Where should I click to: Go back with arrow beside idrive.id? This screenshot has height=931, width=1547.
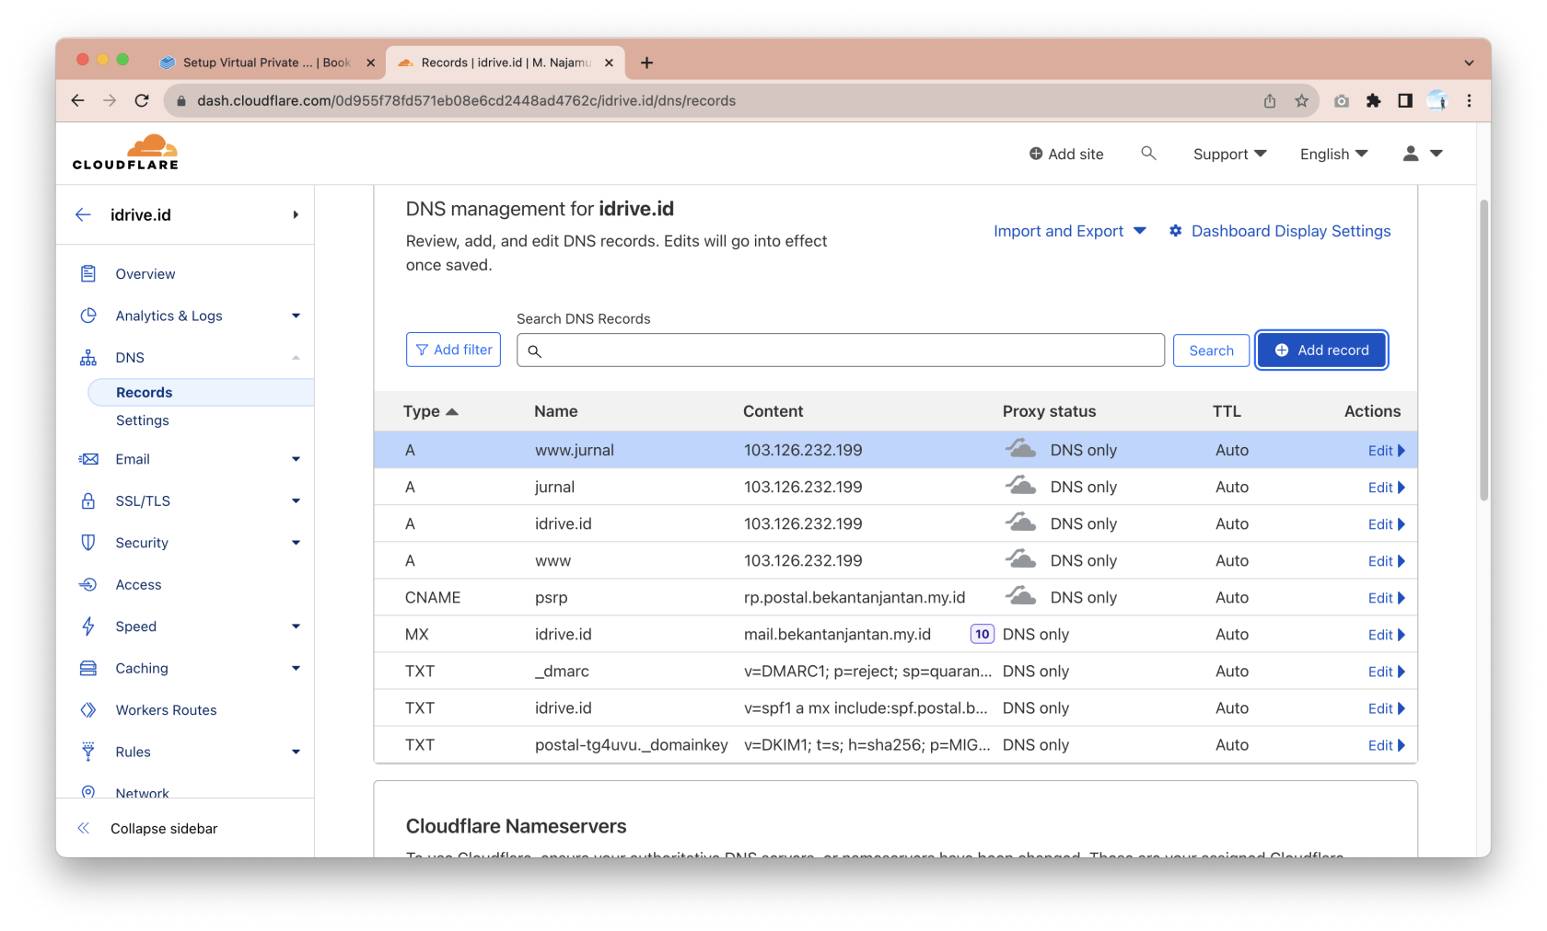pyautogui.click(x=83, y=214)
